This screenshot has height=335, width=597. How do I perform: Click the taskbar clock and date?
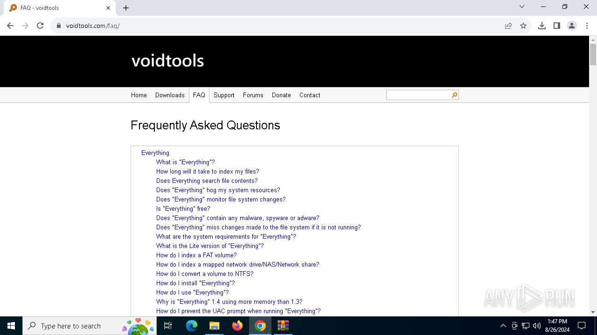(x=557, y=326)
